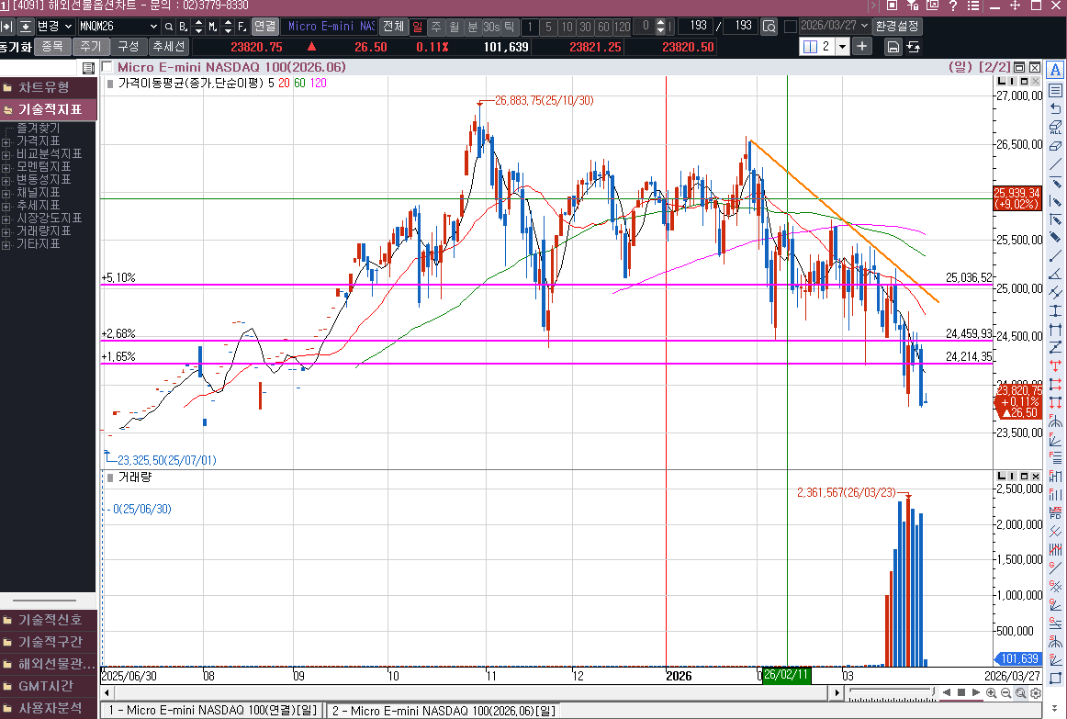Select the single eraser tool
The image size is (1067, 719).
(x=1055, y=145)
